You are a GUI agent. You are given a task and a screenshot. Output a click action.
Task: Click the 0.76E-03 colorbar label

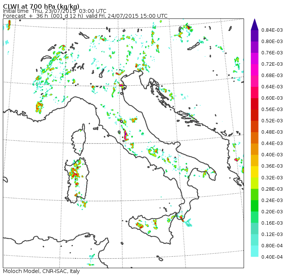click(x=272, y=53)
